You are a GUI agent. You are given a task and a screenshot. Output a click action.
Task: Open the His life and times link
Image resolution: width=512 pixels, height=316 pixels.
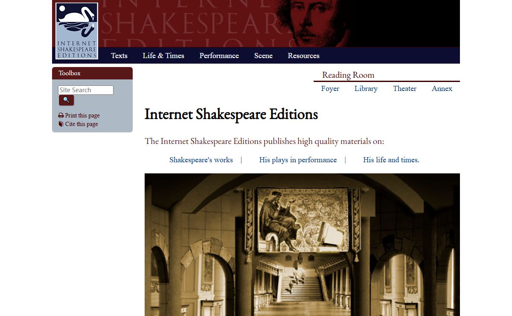[391, 160]
